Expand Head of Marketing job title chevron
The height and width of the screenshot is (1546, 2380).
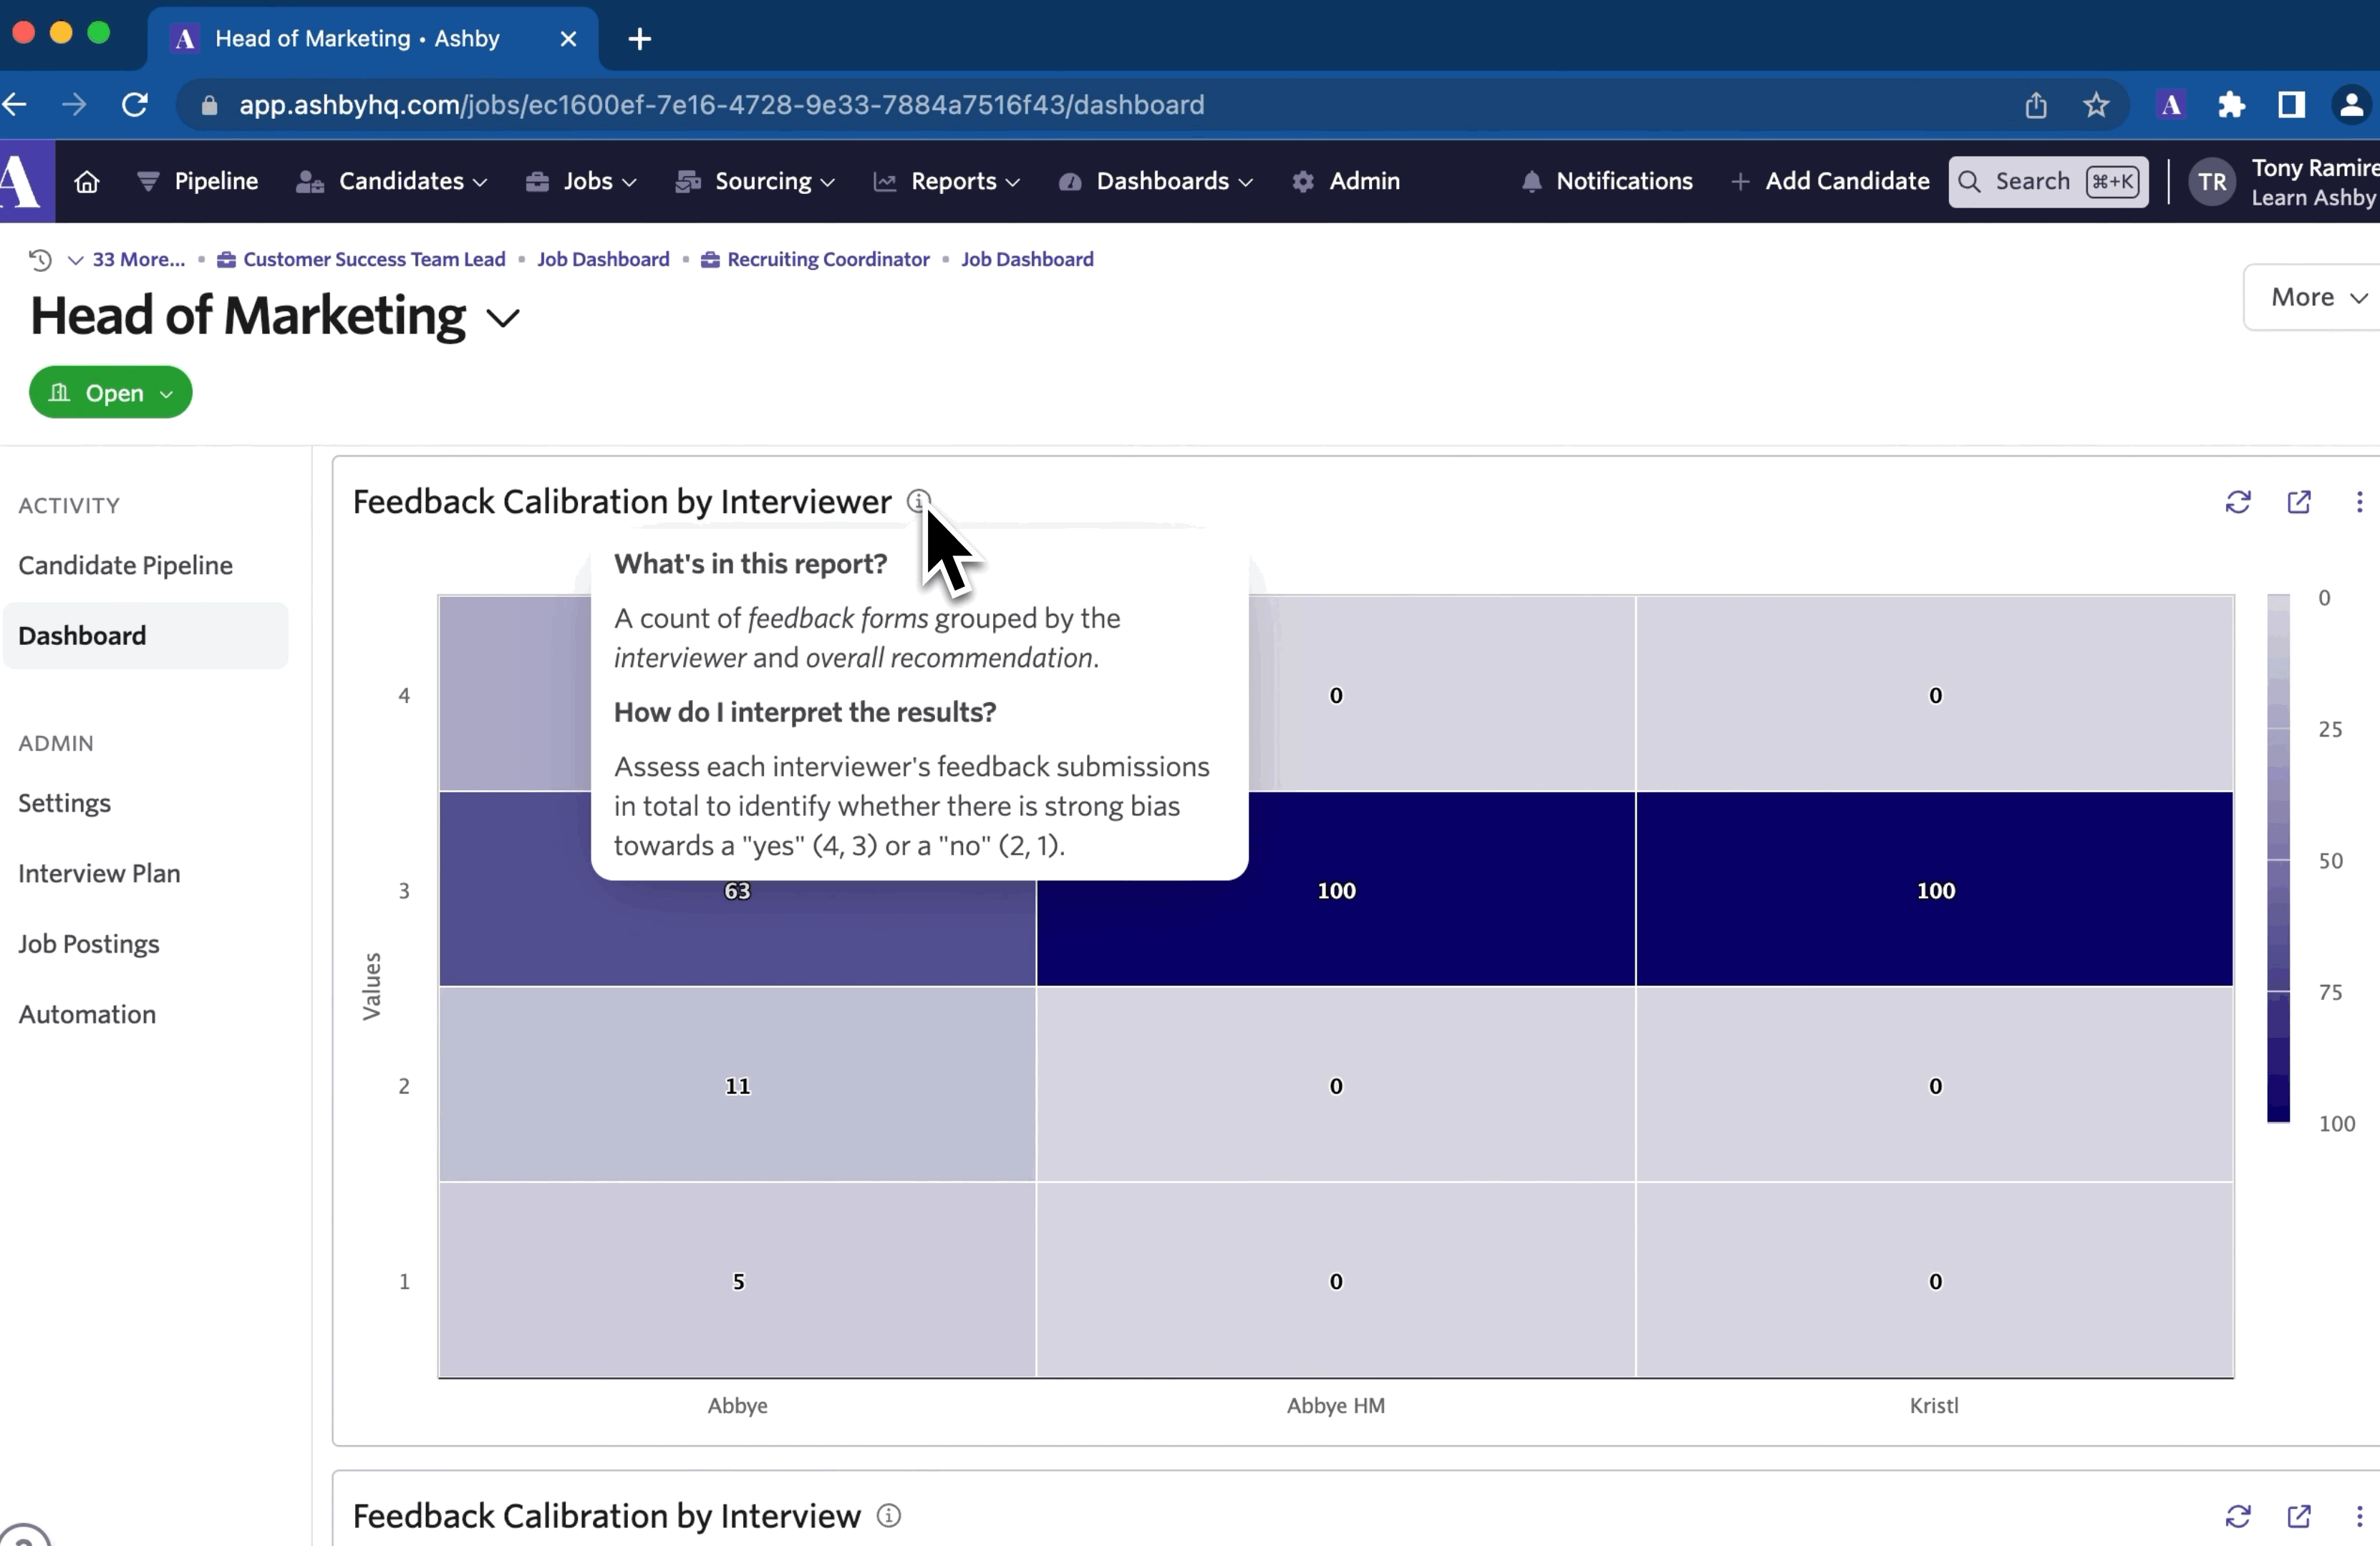503,319
